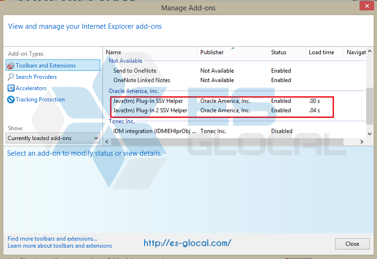Click the Tracking Protection blocked-circle icon
The width and height of the screenshot is (377, 259).
point(11,100)
